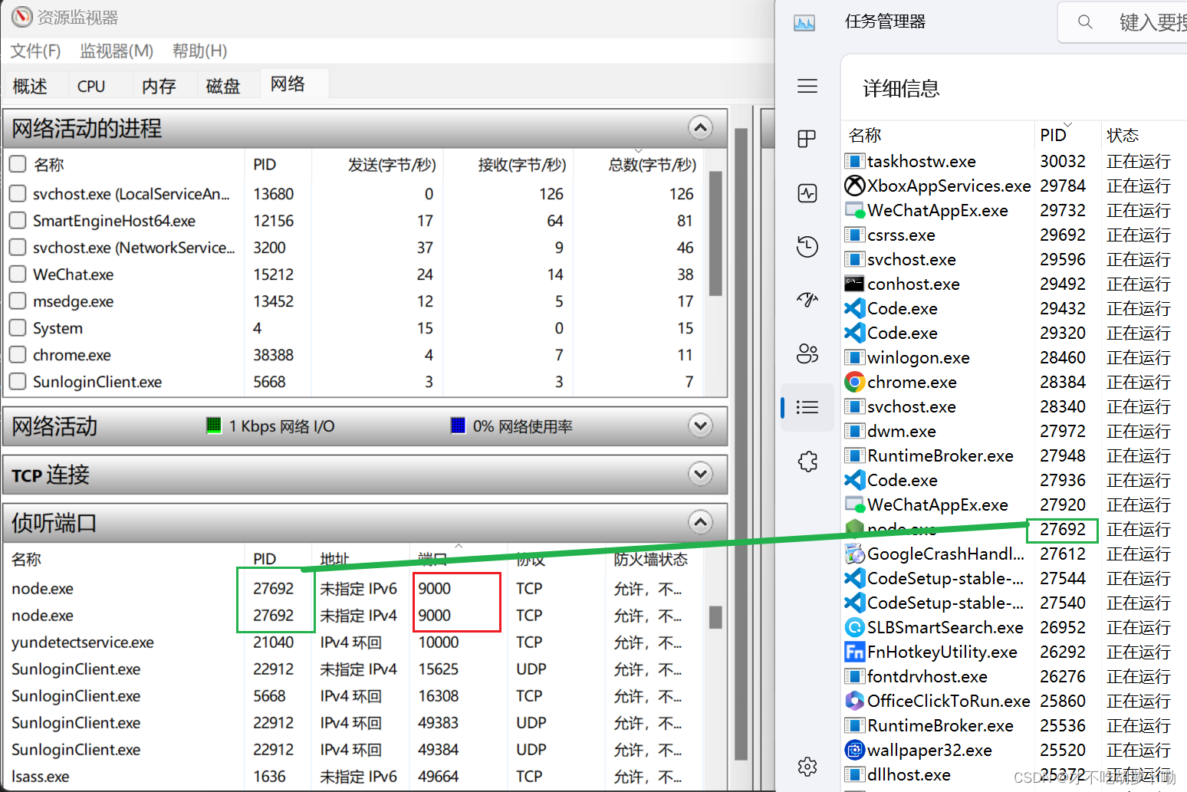Open the Startup apps view
The width and height of the screenshot is (1187, 792).
[x=807, y=300]
